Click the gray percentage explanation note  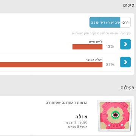click(x=101, y=33)
